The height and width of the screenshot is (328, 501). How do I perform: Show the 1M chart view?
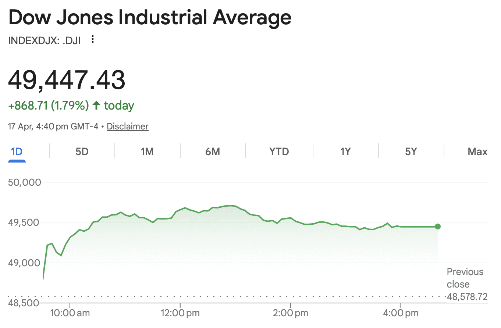pyautogui.click(x=147, y=151)
